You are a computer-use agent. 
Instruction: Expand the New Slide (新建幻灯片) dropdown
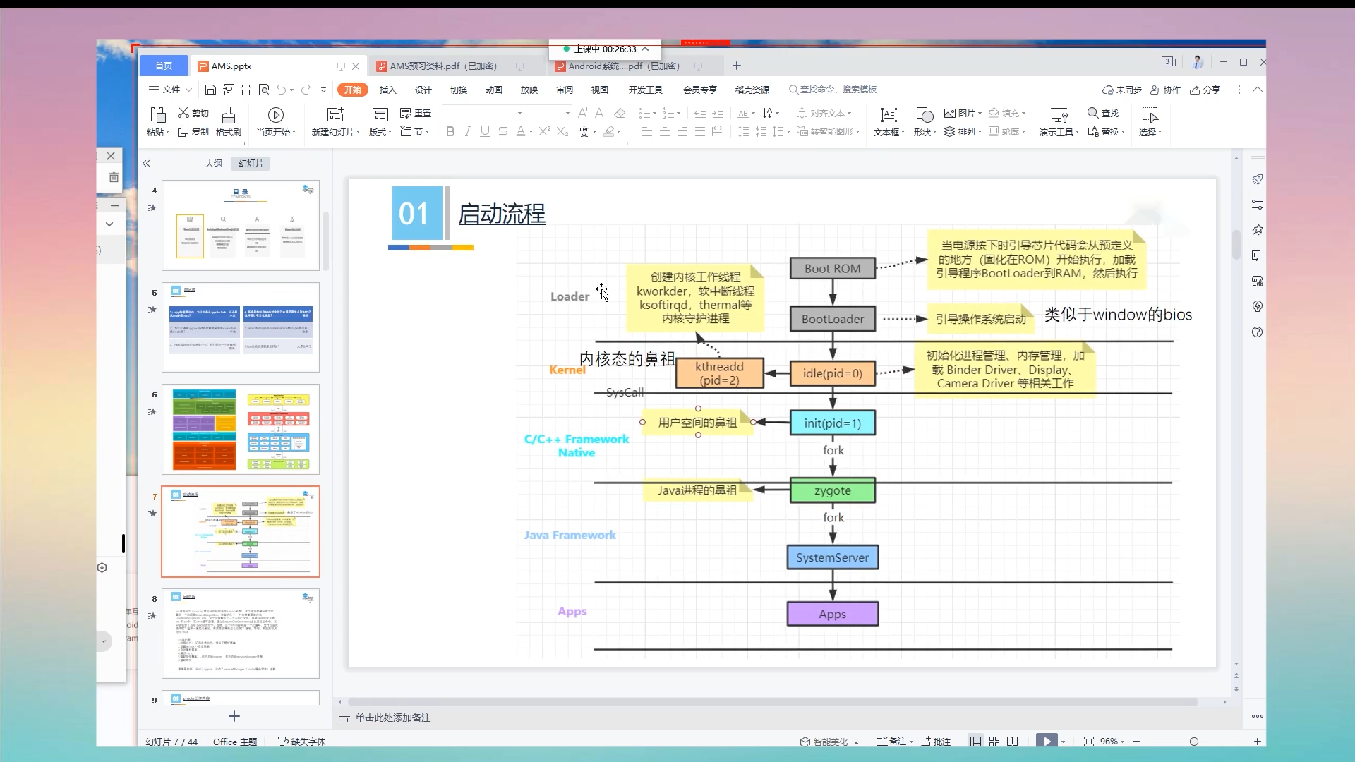[358, 132]
